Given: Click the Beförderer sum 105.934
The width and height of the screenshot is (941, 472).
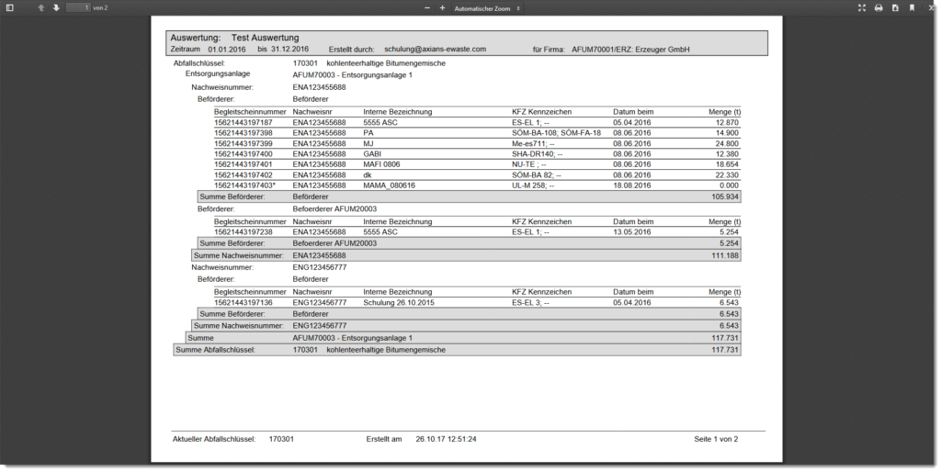Looking at the screenshot, I should [725, 197].
